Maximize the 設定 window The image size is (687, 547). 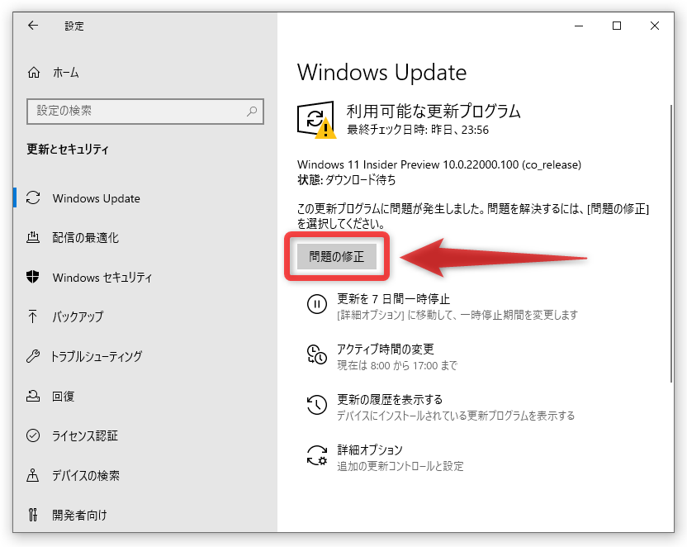click(x=617, y=26)
